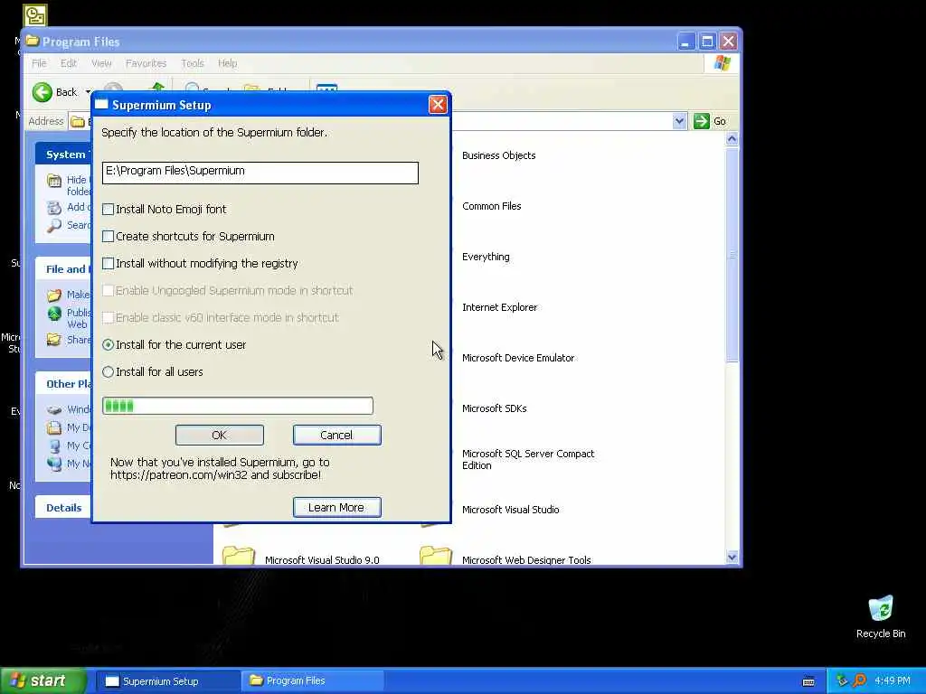The height and width of the screenshot is (694, 926).
Task: Click the on-screen keyboard tray icon
Action: 808,681
